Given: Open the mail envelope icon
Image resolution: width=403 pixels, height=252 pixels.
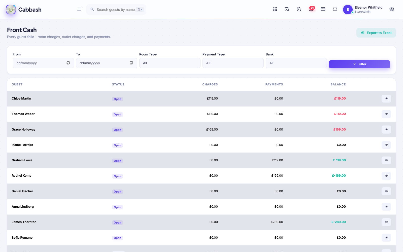Looking at the screenshot, I should (323, 9).
